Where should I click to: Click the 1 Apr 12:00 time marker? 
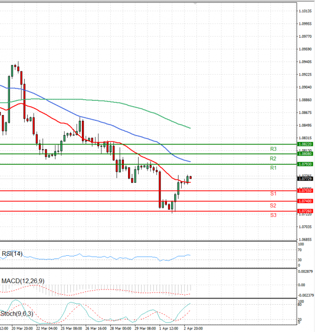click(x=169, y=328)
